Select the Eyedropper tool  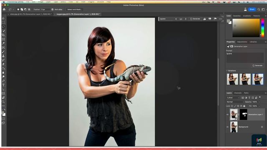(3, 43)
